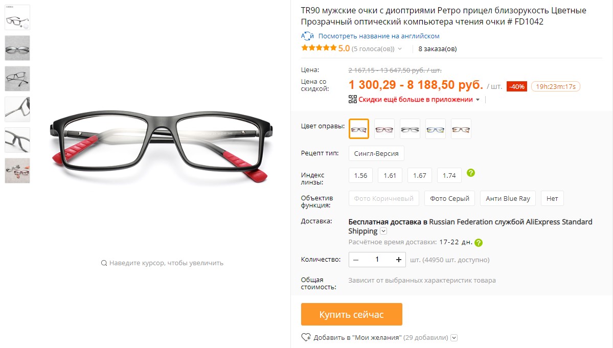
Task: Expand the votes rating breakdown chevron
Action: 399,49
